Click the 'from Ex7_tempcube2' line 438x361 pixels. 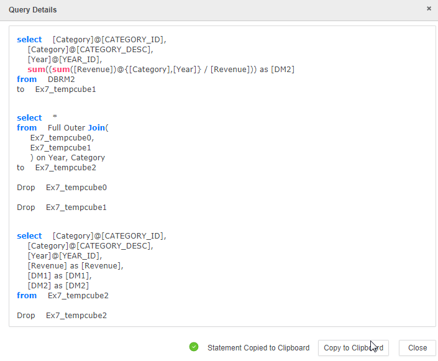click(62, 296)
